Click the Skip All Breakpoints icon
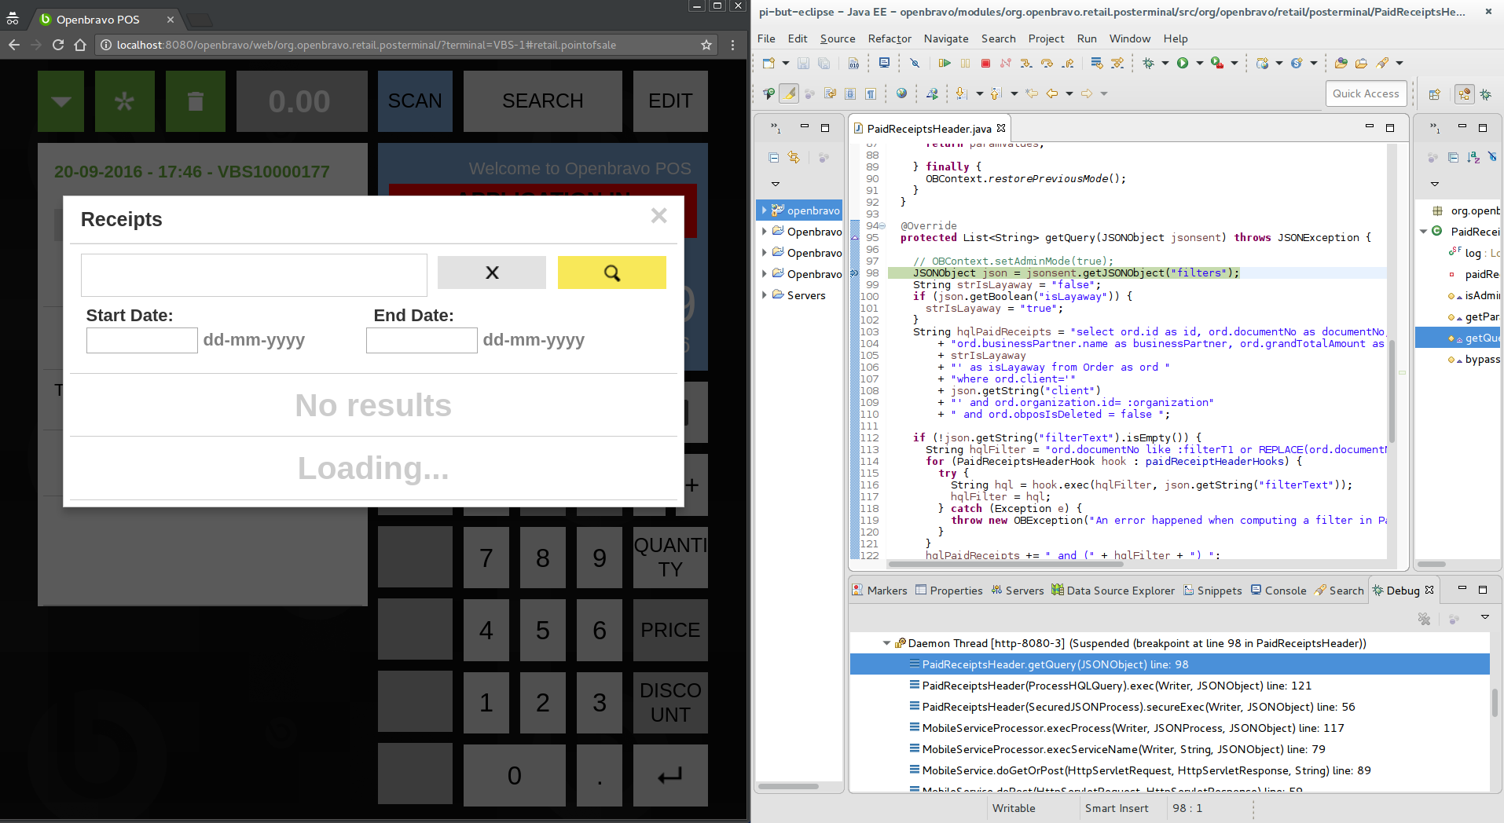The width and height of the screenshot is (1504, 823). [x=915, y=63]
